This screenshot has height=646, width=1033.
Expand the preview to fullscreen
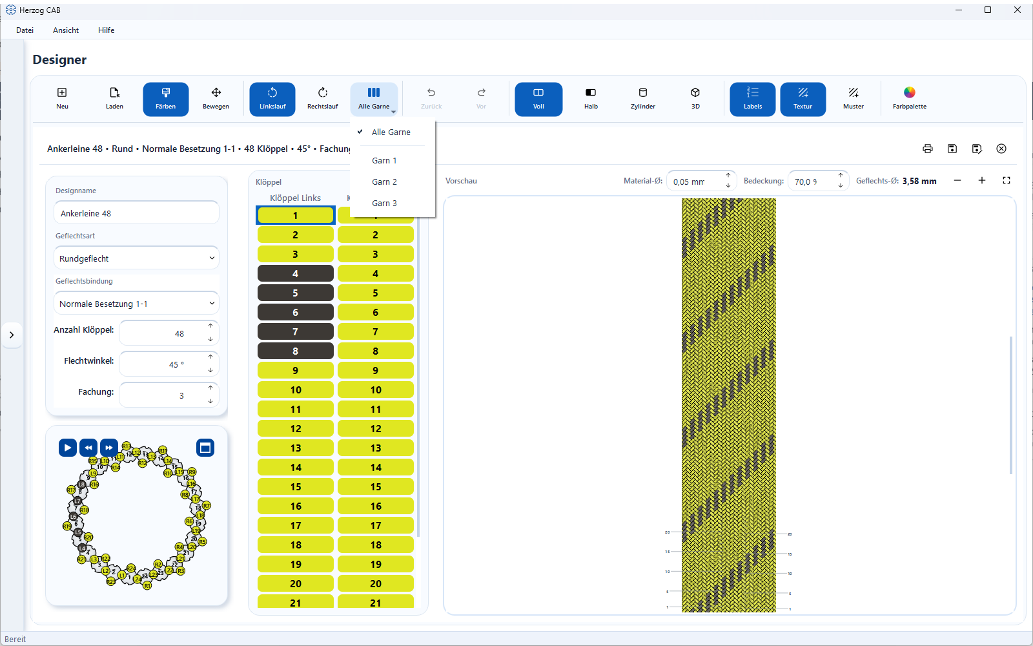click(1007, 180)
